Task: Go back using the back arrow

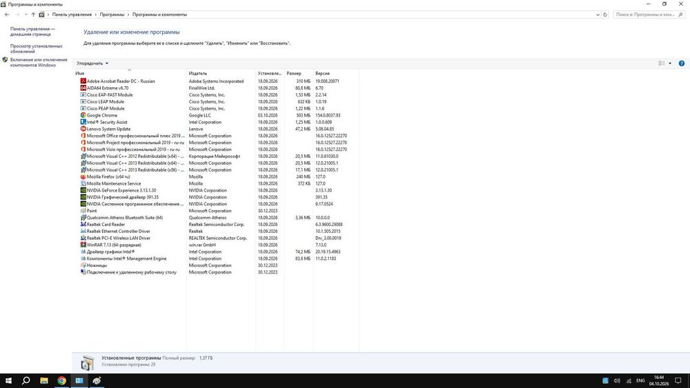Action: 7,14
